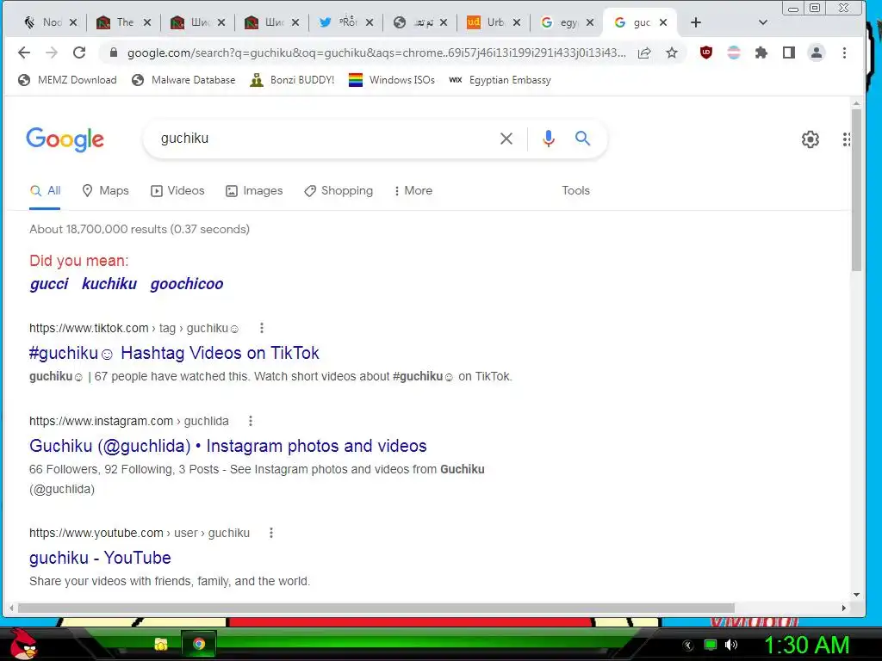The width and height of the screenshot is (882, 661).
Task: Open the Google apps grid
Action: click(x=847, y=139)
